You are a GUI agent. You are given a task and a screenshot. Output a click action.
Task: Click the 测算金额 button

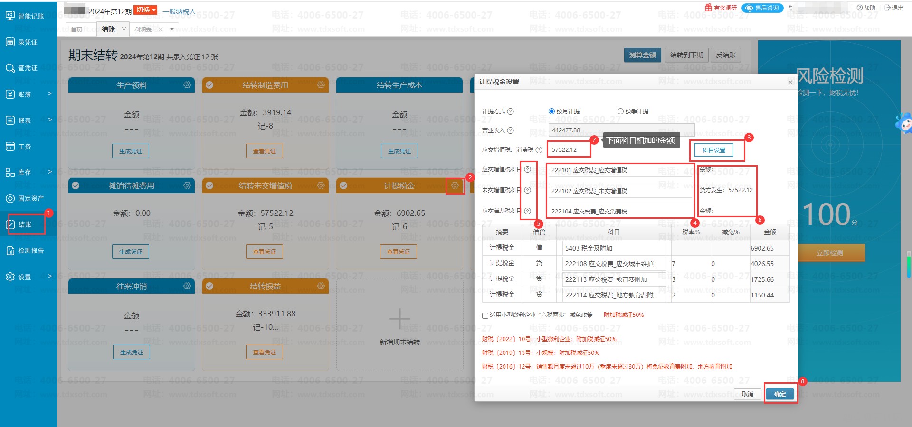(642, 55)
